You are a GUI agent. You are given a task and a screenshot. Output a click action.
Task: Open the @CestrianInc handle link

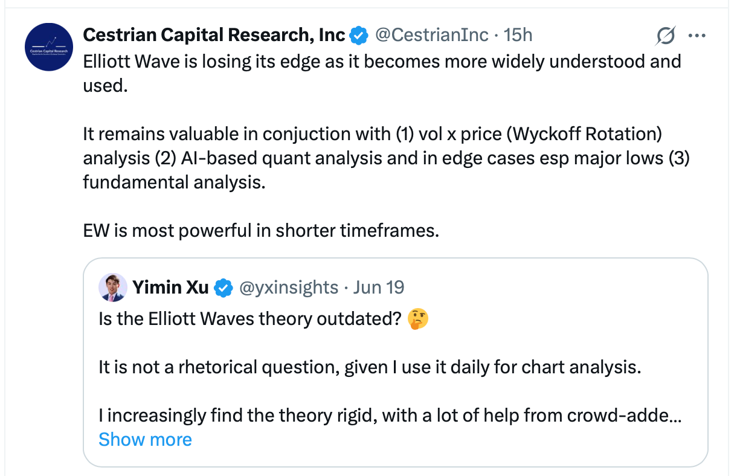pos(431,35)
